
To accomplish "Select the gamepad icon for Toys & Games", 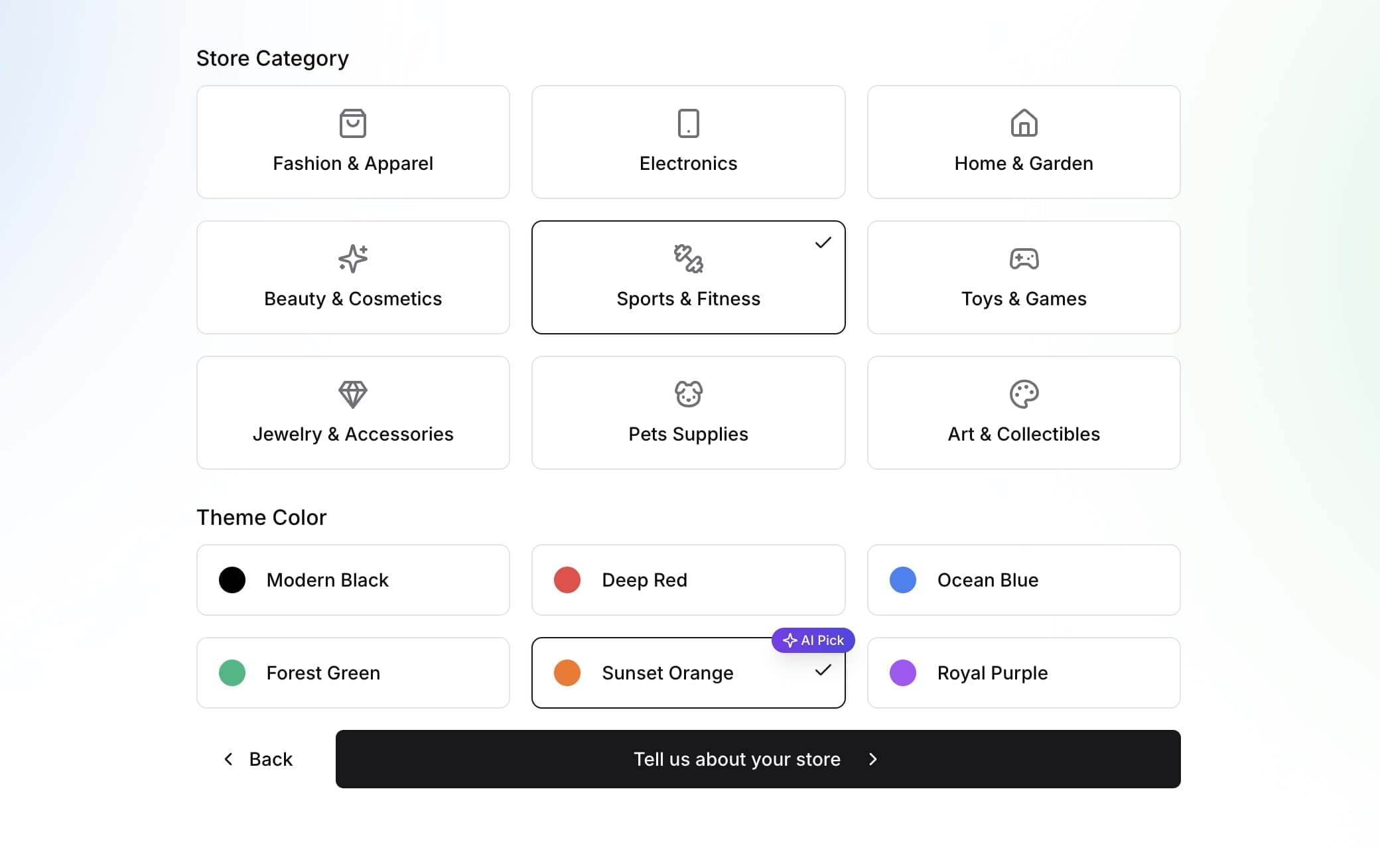I will tap(1024, 259).
